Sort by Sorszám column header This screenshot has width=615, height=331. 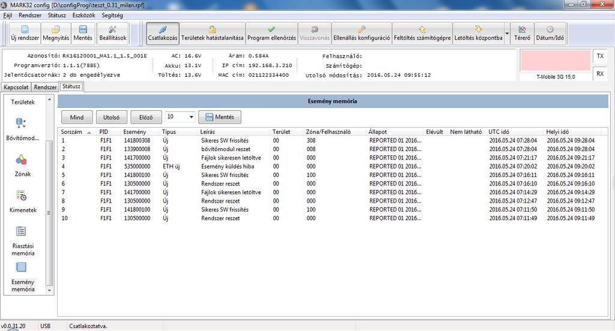coord(76,132)
